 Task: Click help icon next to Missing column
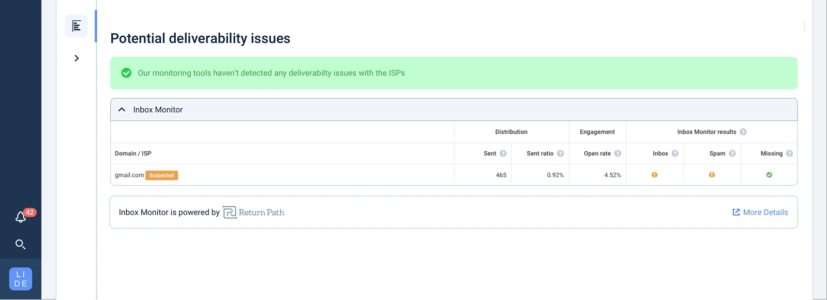tap(790, 154)
